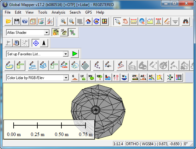Open the Set up Favorites List dropdown
This screenshot has width=196, height=149.
coord(66,54)
